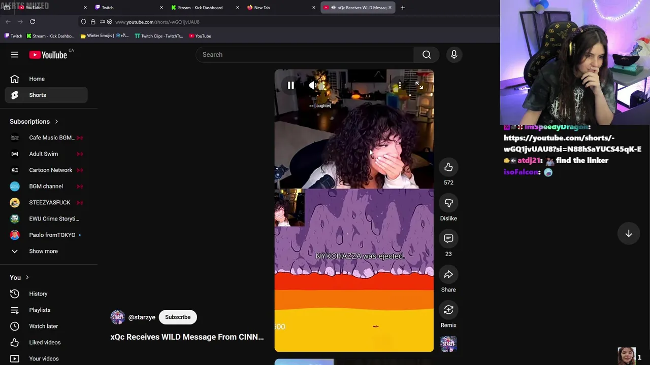Open Your videos in the sidebar

pyautogui.click(x=46, y=358)
